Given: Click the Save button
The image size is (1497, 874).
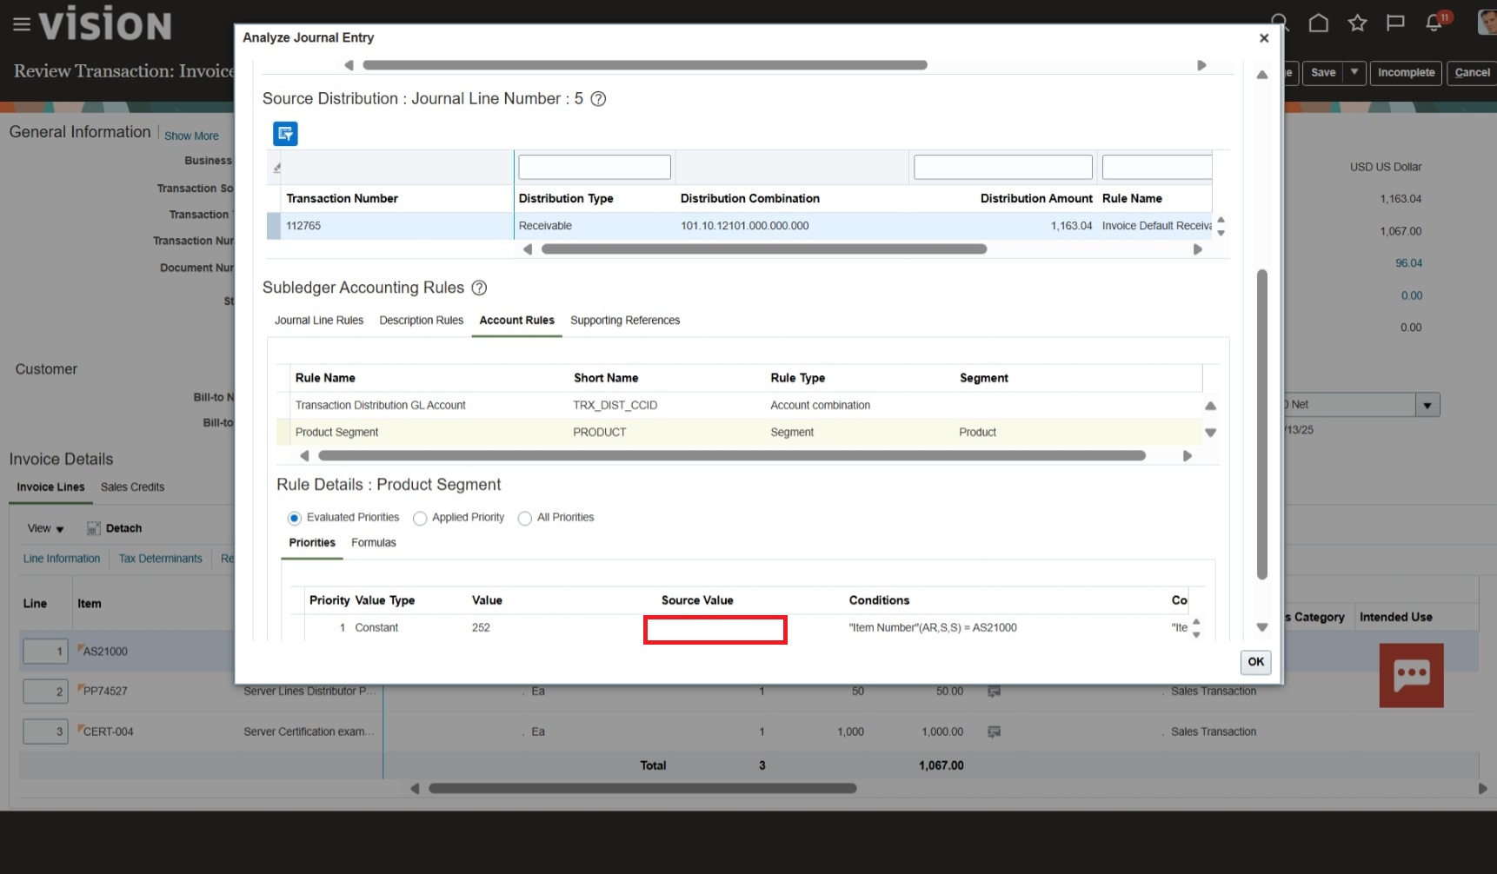Looking at the screenshot, I should [1323, 72].
